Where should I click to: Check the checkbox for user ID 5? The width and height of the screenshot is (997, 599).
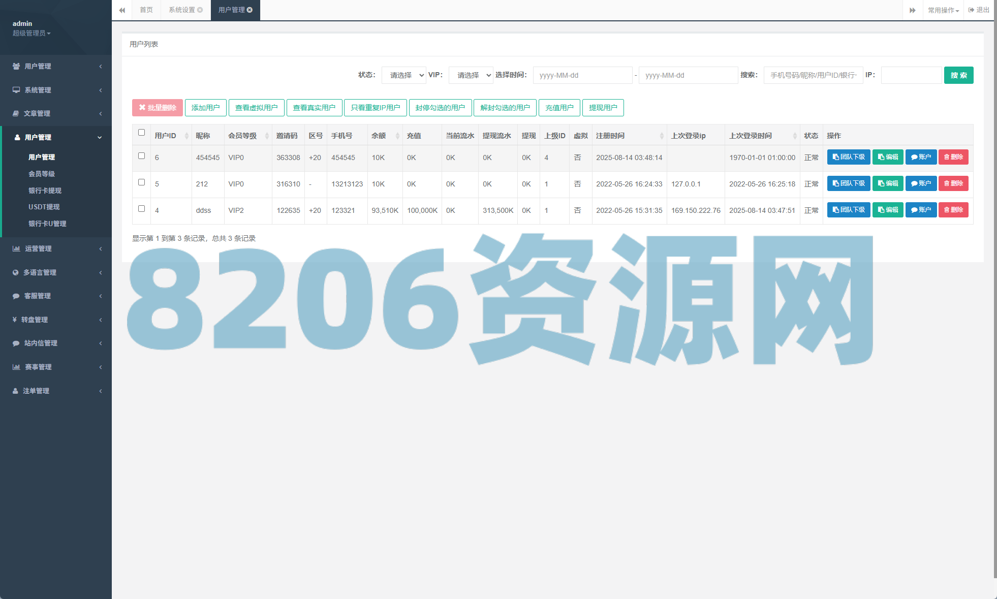point(141,182)
